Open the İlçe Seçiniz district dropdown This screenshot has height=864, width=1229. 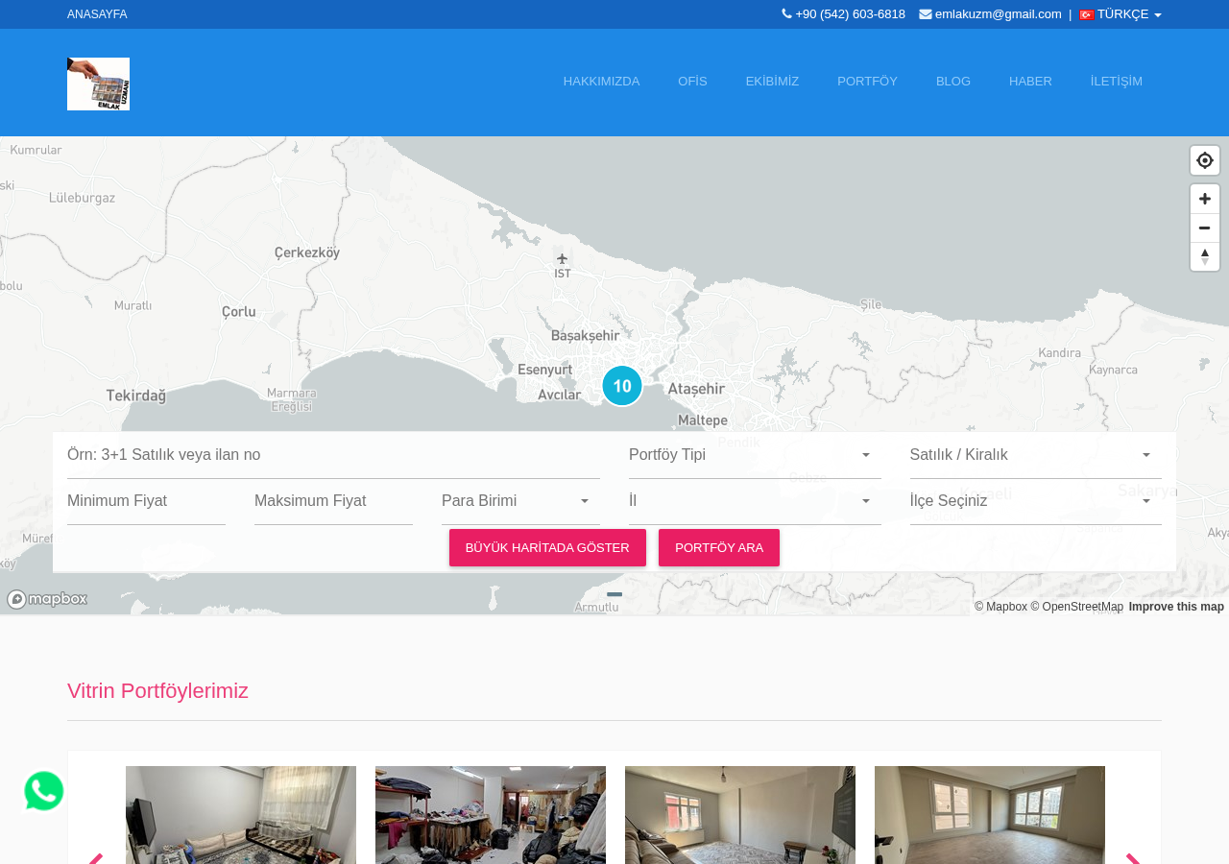(1036, 501)
